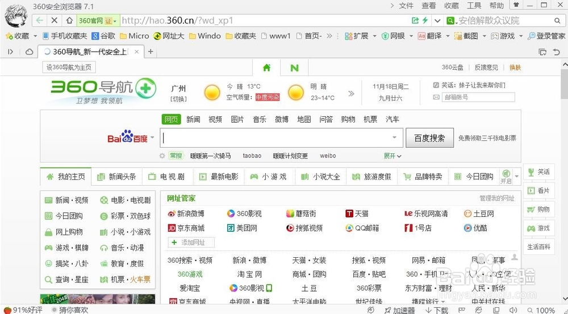Open the 手机收藏夹 bookmark
The height and width of the screenshot is (314, 568).
coord(65,36)
